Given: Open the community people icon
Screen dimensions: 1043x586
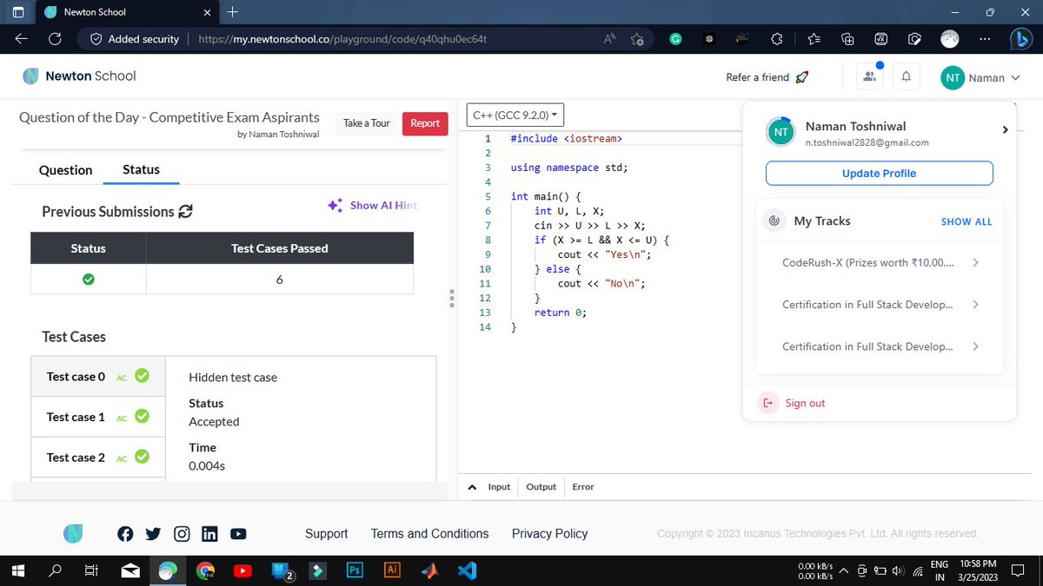Looking at the screenshot, I should click(869, 77).
